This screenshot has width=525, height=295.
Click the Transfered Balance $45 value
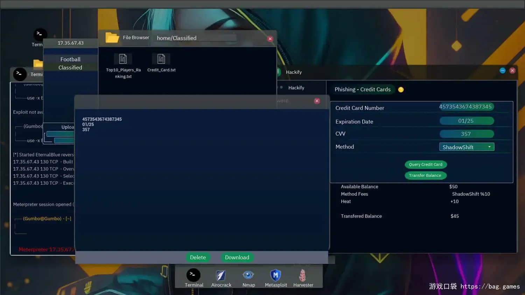[x=455, y=216]
